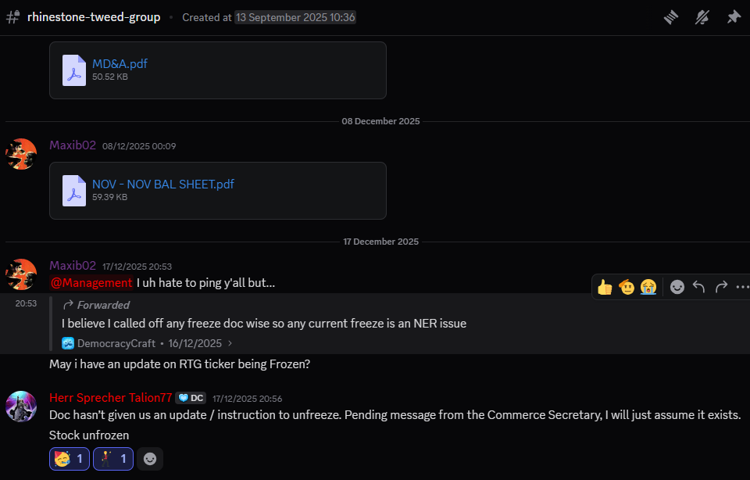This screenshot has height=480, width=750.
Task: Open Herr Sprecher Talion77's profile name
Action: pyautogui.click(x=110, y=397)
